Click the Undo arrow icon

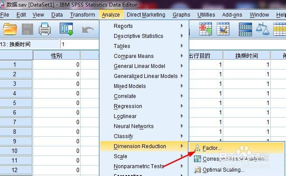click(88, 30)
